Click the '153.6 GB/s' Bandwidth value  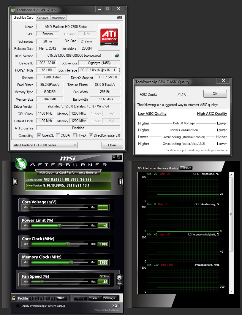click(105, 99)
